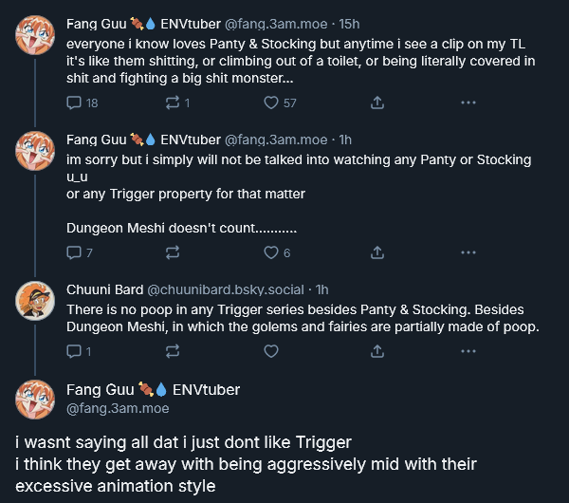Image resolution: width=569 pixels, height=503 pixels.
Task: Click the @chuunibard.bsky.social handle
Action: 228,289
